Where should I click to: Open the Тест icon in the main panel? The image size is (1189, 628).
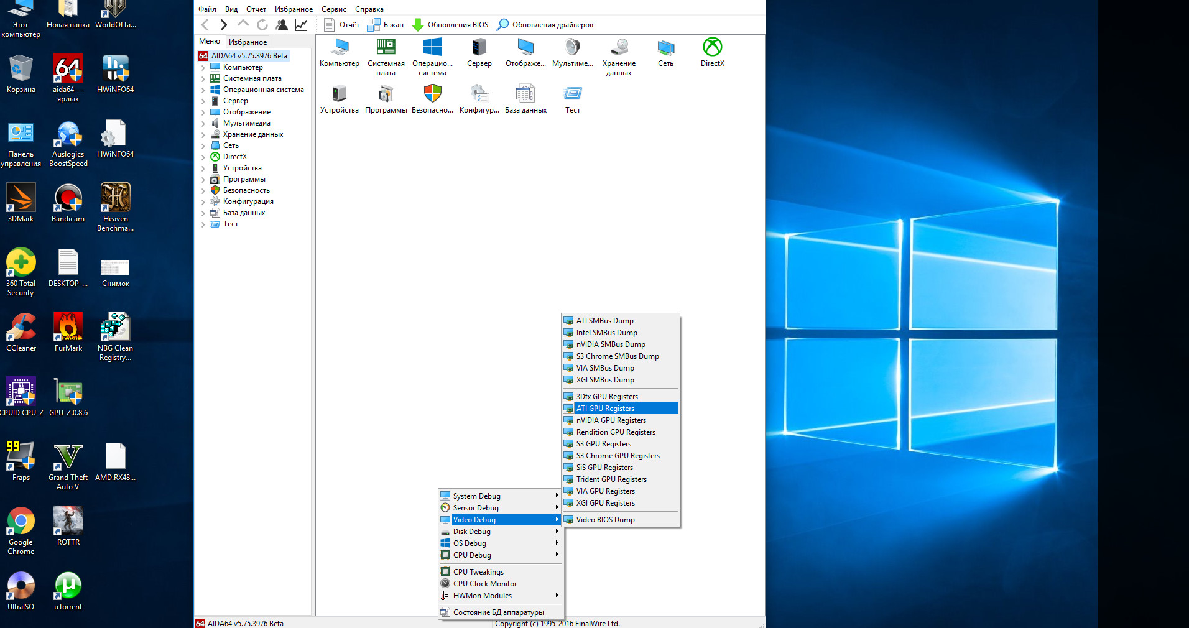coord(572,99)
